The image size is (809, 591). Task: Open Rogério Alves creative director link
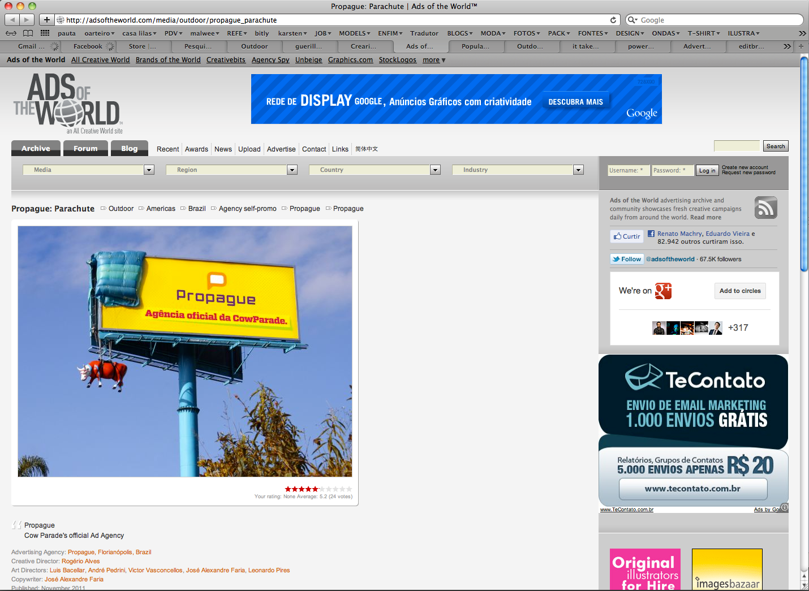pyautogui.click(x=80, y=561)
